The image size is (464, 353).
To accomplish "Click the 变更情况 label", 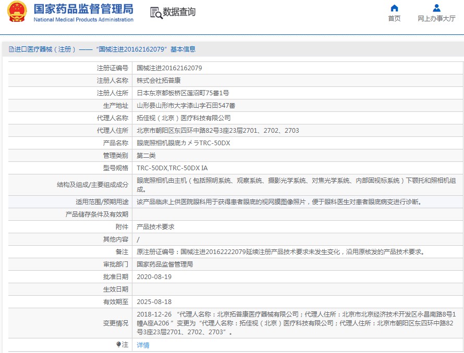I will coord(116,323).
